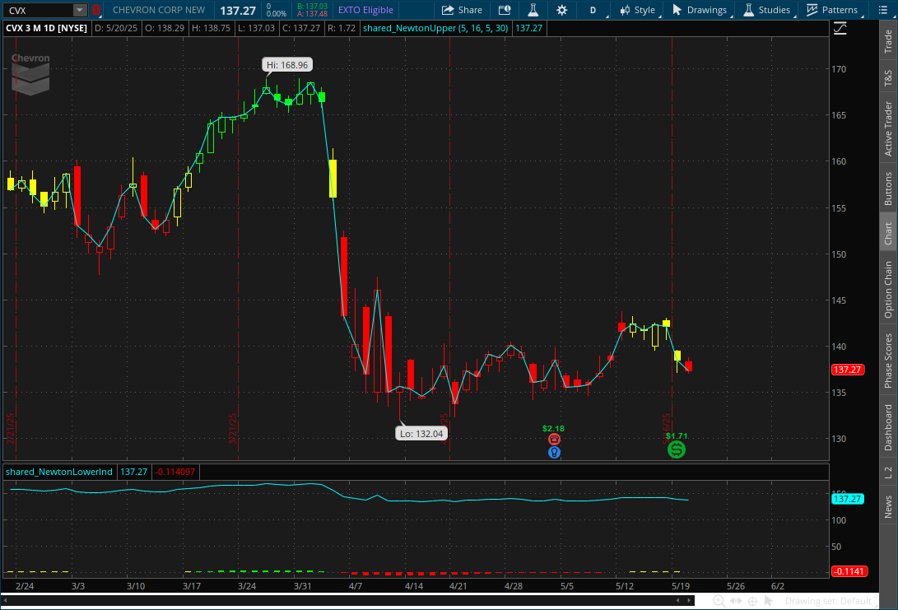Open the Patterns menu
898x610 pixels.
(x=833, y=10)
